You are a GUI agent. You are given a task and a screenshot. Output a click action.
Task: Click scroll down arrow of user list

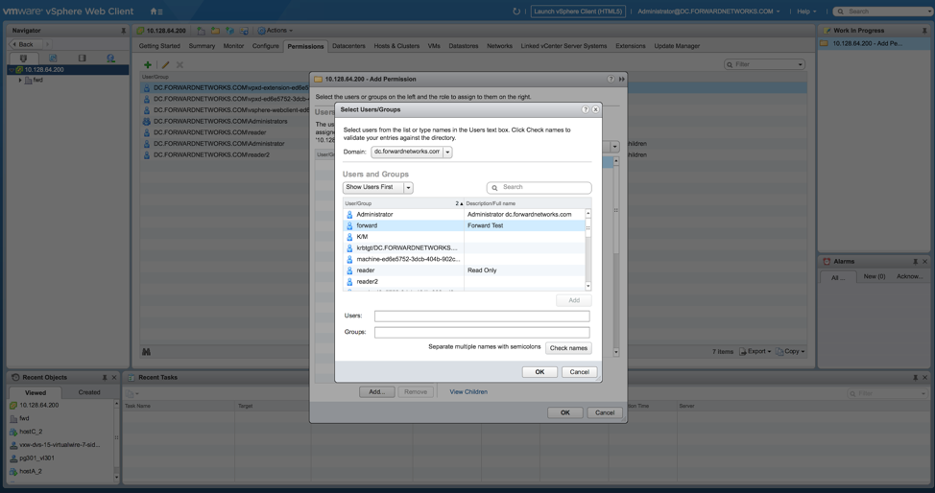[x=587, y=286]
